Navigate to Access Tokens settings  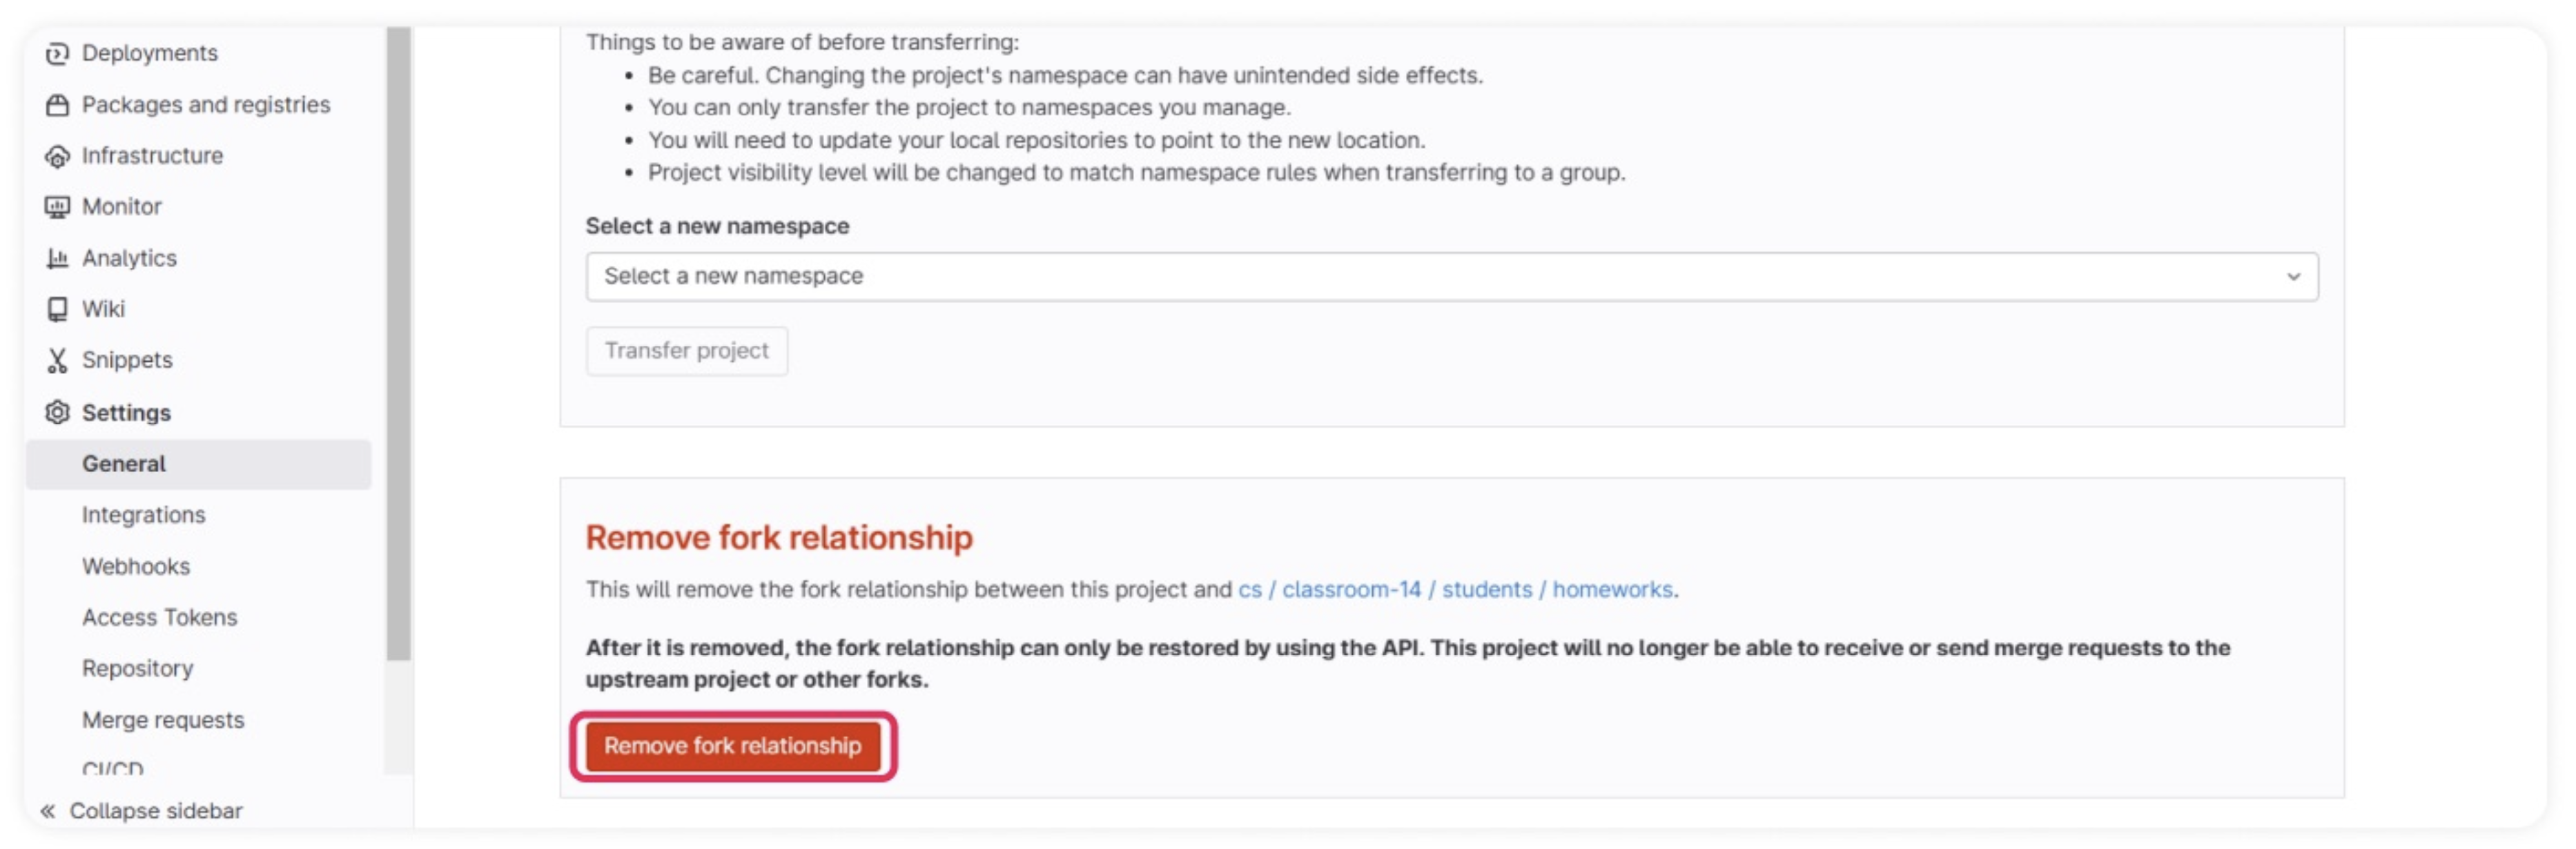(x=159, y=618)
